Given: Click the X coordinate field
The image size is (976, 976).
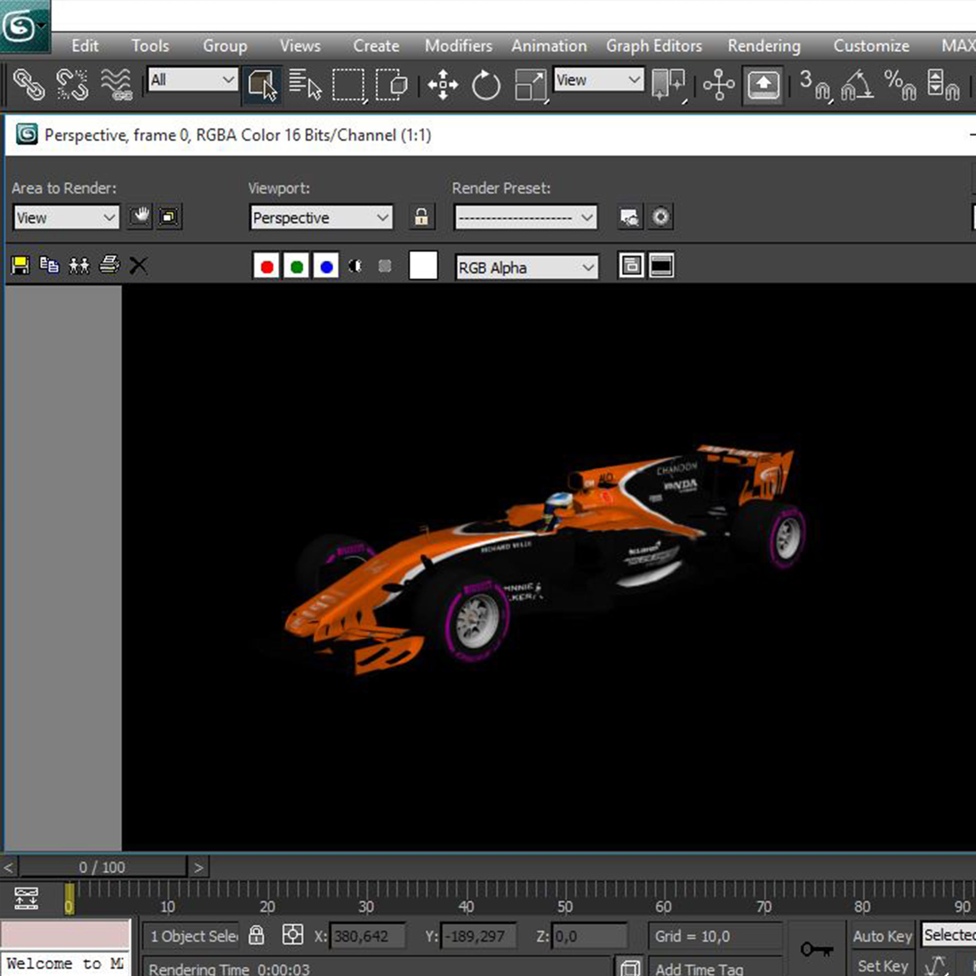Looking at the screenshot, I should (368, 937).
